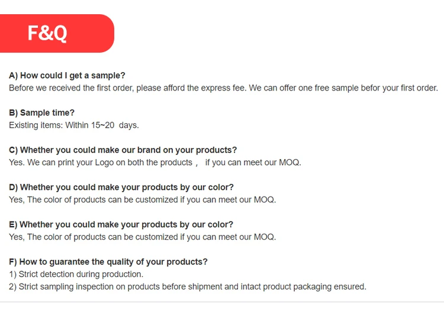Click the answer directly beneath question D

[142, 199]
